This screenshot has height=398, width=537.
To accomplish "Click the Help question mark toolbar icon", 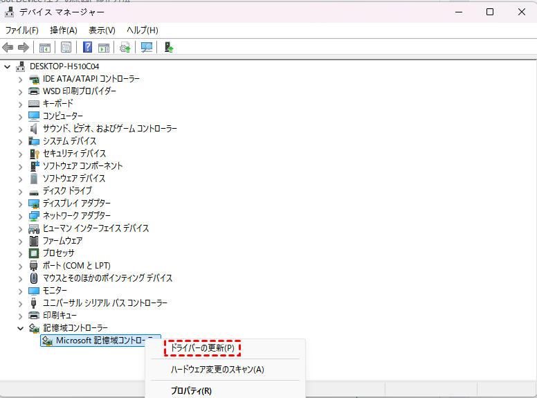I will coord(88,47).
